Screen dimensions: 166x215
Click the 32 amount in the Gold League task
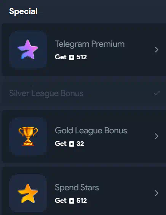pyautogui.click(x=80, y=144)
